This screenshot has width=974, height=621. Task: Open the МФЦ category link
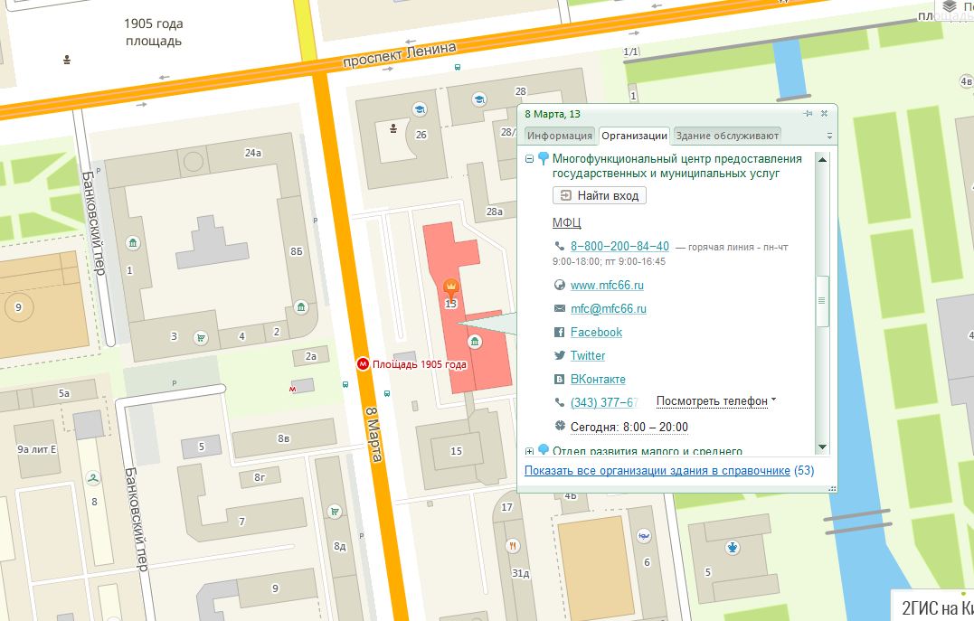coord(566,223)
